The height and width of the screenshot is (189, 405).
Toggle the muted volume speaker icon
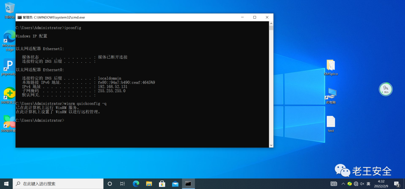point(362,184)
